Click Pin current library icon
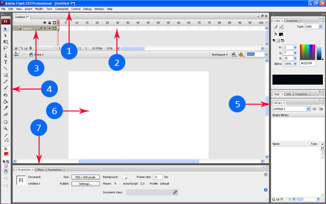This screenshot has width=326, height=204. point(314,109)
